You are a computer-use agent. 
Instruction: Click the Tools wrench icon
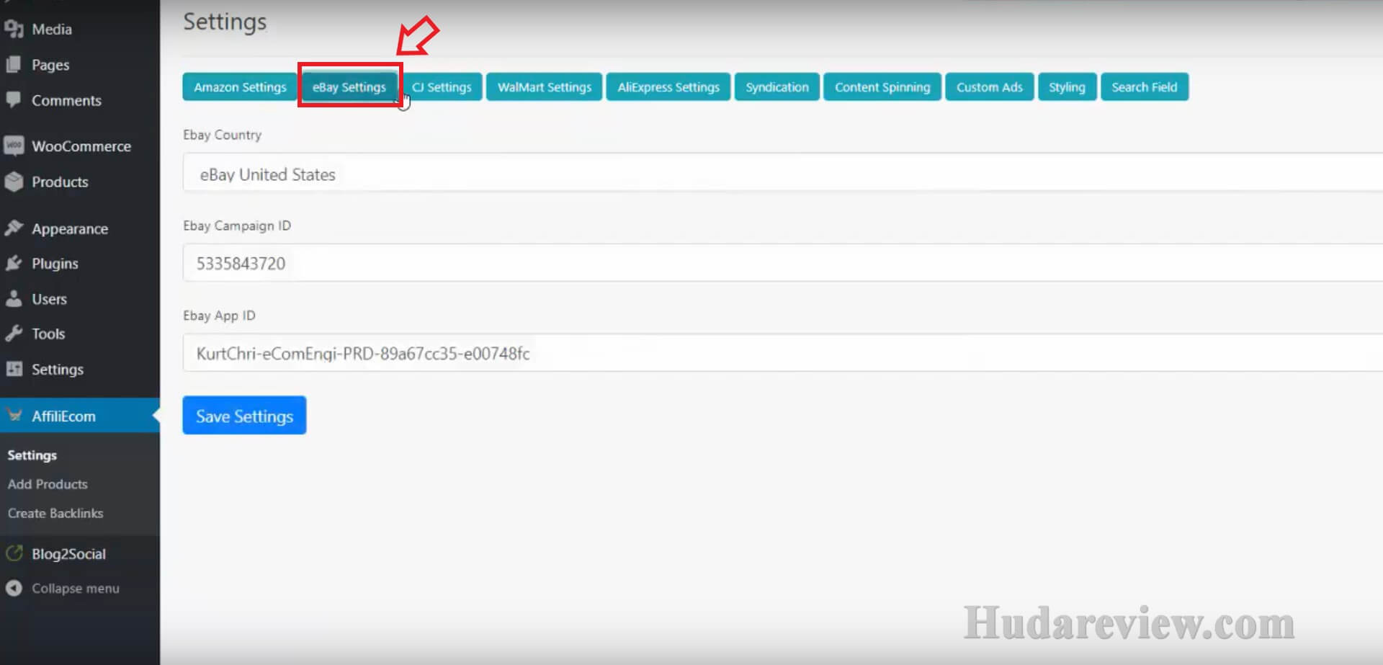[x=14, y=334]
